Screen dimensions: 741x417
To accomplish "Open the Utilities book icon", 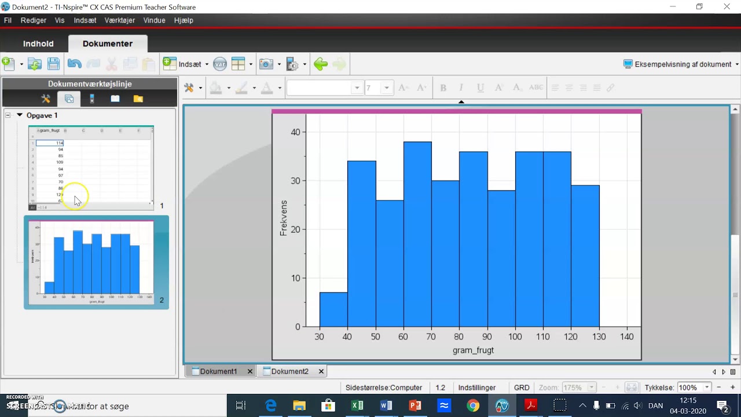I will click(115, 98).
